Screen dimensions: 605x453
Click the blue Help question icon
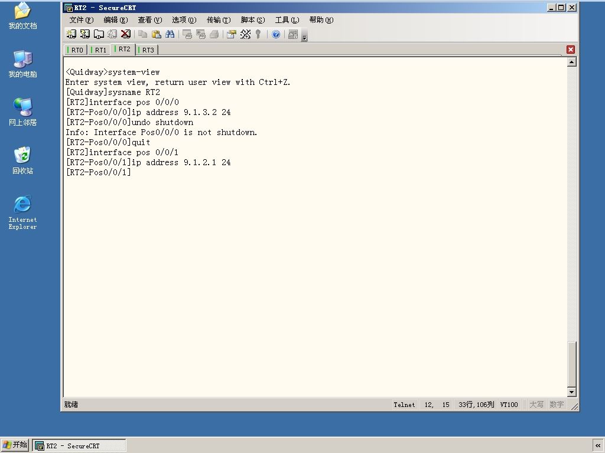[x=276, y=34]
